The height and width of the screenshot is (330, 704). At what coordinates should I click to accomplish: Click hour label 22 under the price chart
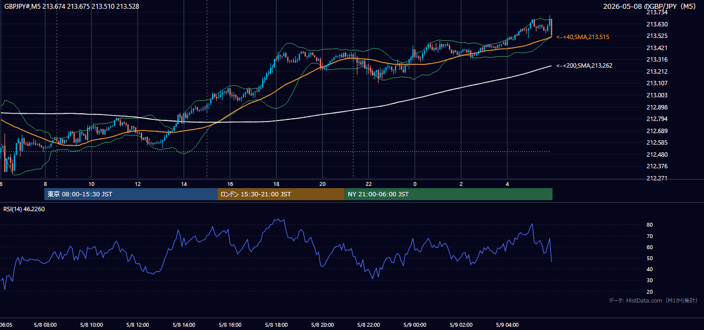pos(369,184)
